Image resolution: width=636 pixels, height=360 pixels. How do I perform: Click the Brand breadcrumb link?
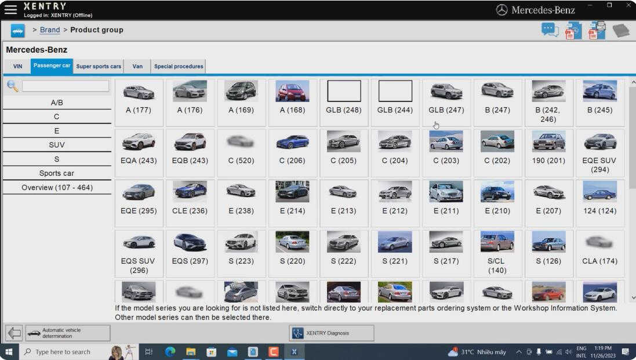coord(50,30)
